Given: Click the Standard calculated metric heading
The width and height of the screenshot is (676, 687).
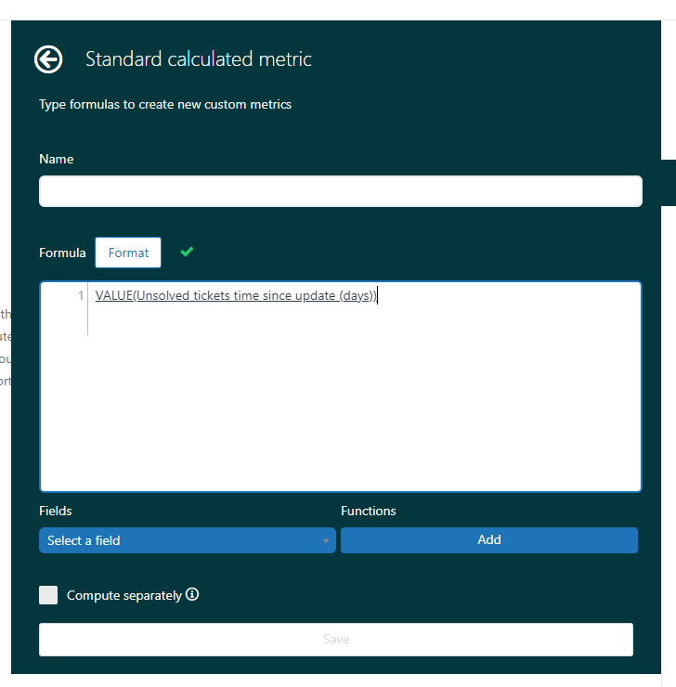Looking at the screenshot, I should (x=199, y=59).
